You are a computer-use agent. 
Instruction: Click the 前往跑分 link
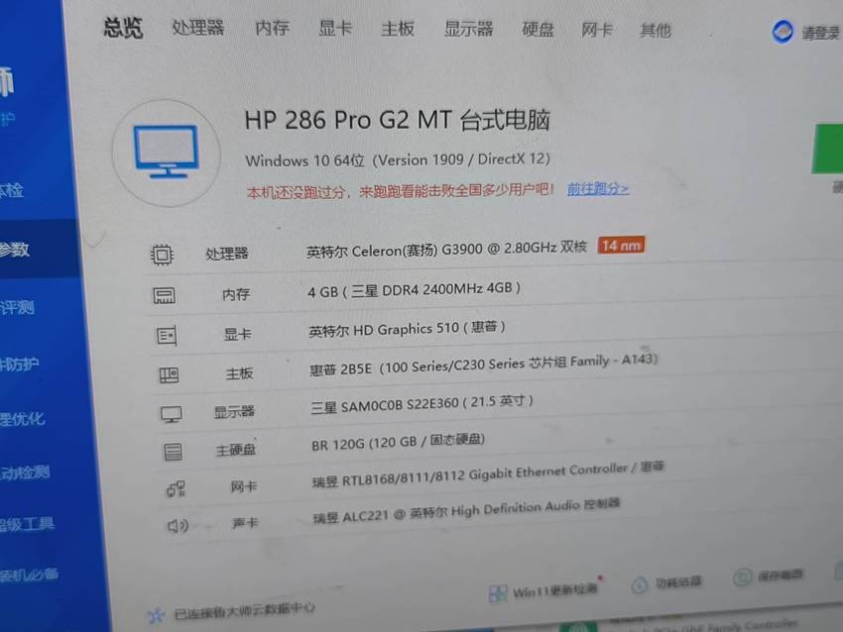click(597, 189)
